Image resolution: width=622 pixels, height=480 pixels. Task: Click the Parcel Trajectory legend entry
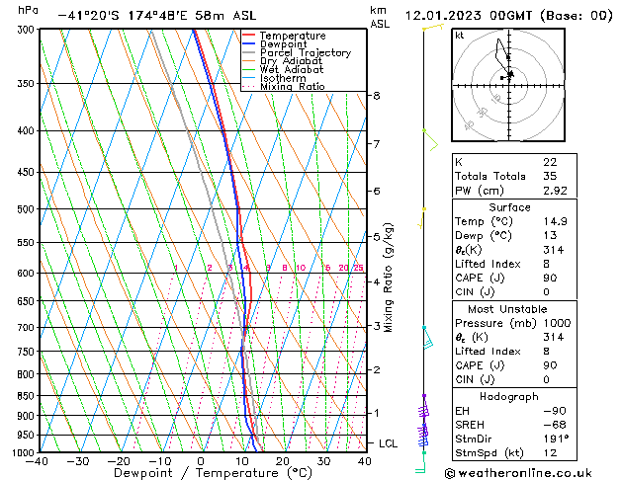[297, 52]
